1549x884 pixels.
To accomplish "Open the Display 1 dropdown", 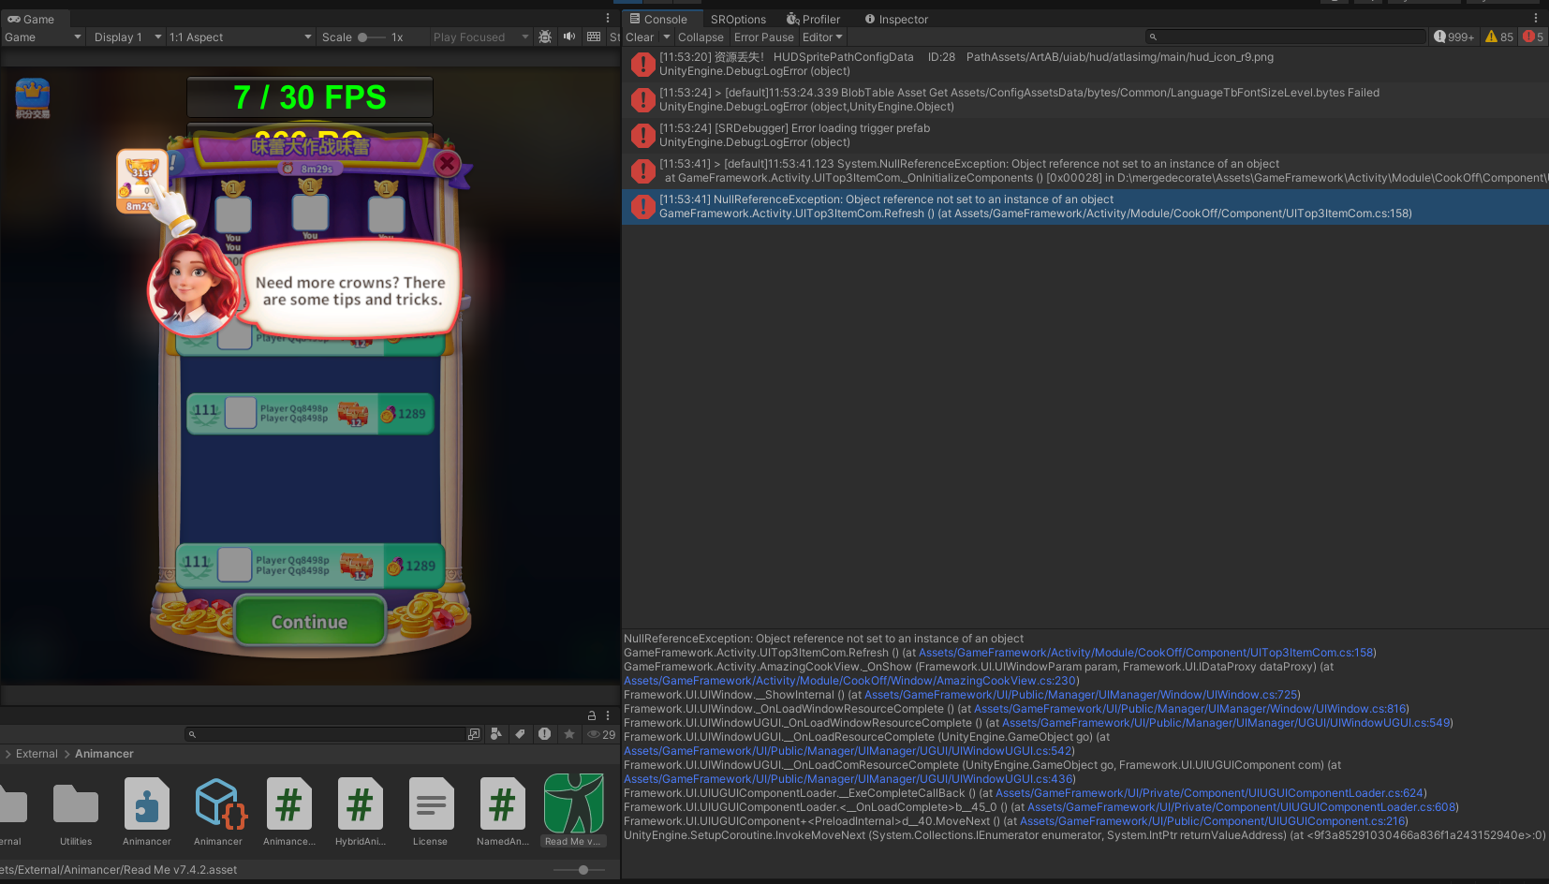I will coord(127,37).
